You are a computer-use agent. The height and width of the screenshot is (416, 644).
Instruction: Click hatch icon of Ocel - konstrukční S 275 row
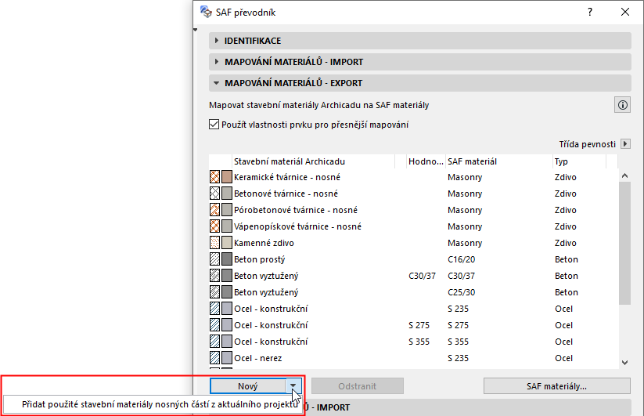click(x=215, y=325)
